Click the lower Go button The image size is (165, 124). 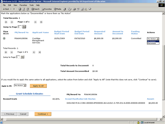pyautogui.click(x=22, y=57)
